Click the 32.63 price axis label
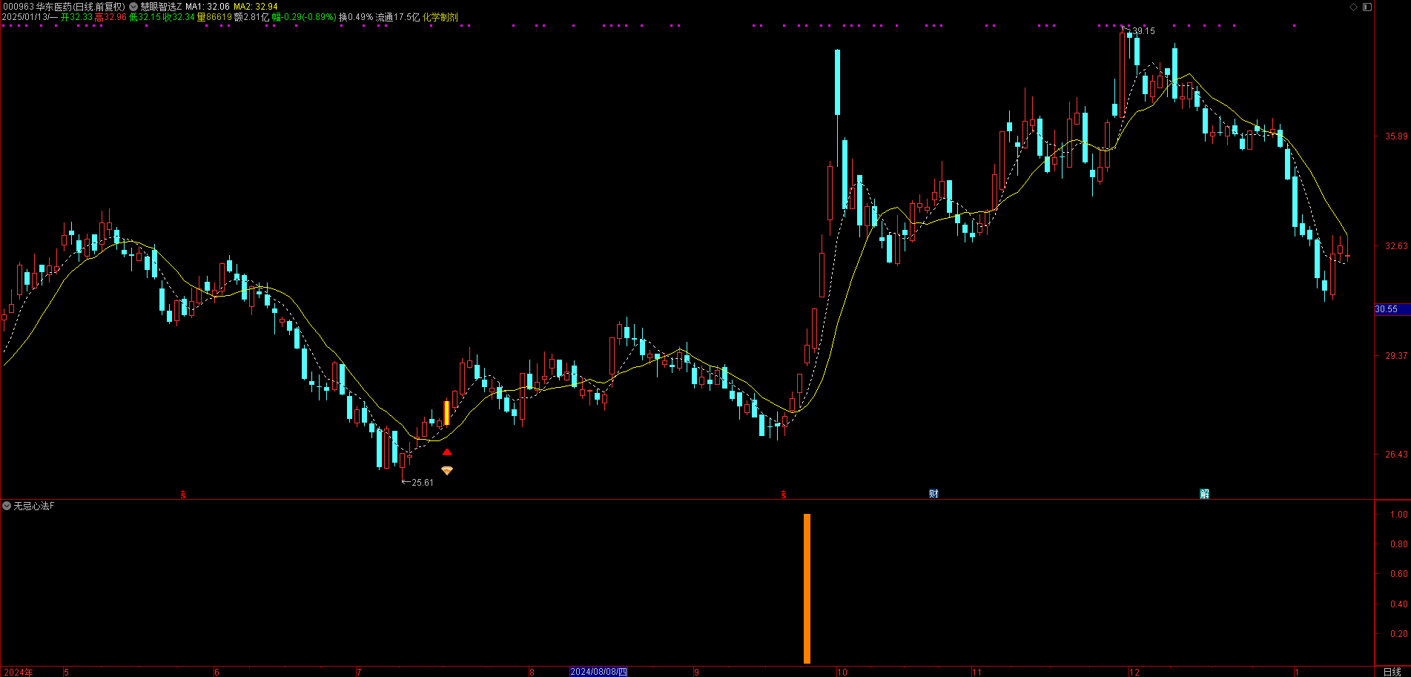1411x677 pixels. [1396, 246]
